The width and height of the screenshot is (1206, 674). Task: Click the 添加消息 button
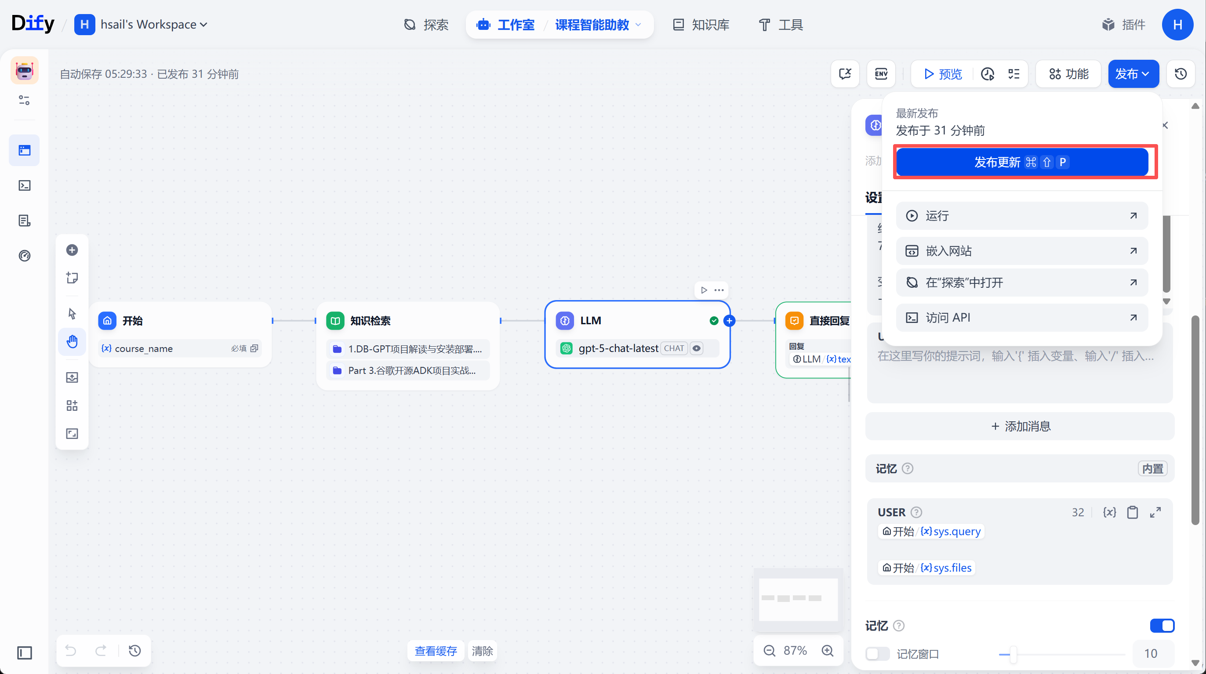[x=1020, y=426]
